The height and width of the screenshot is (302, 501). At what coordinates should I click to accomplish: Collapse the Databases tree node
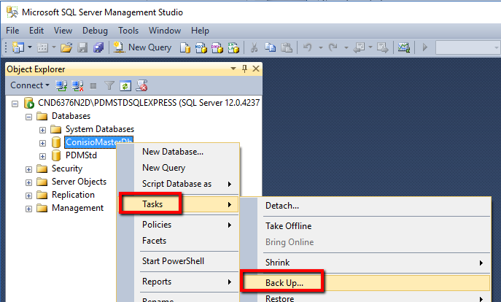pos(29,117)
